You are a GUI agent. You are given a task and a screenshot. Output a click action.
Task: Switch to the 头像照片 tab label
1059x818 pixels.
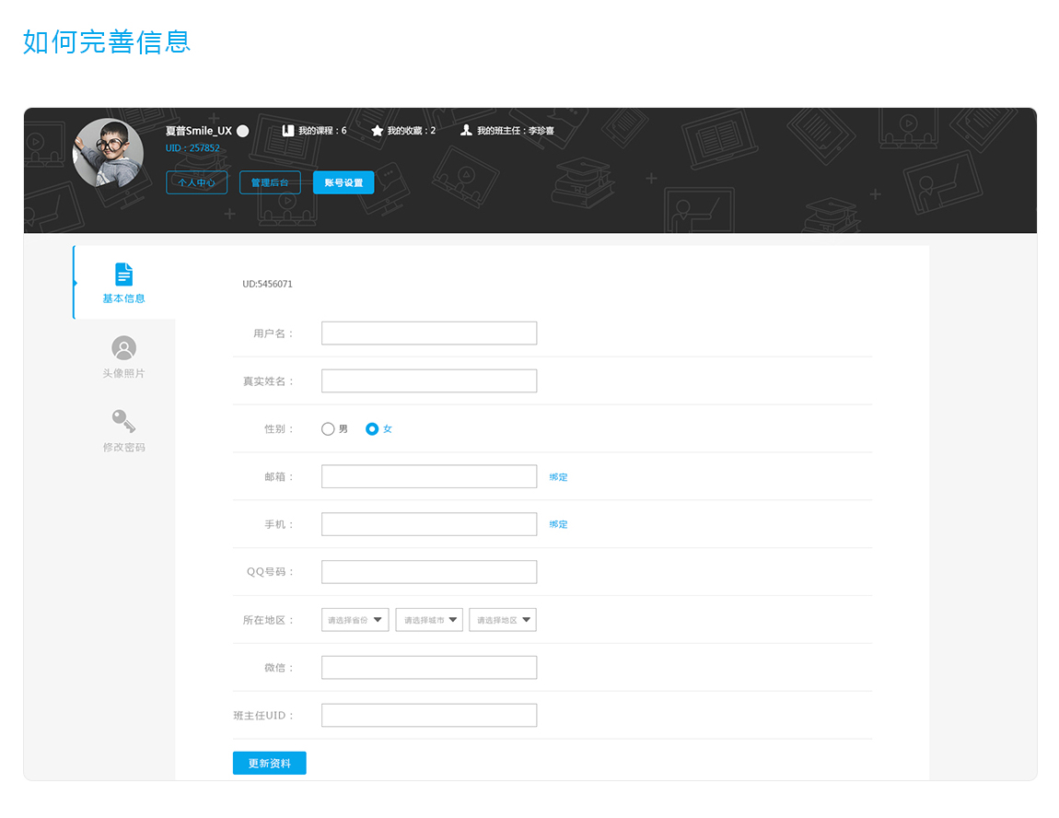123,374
